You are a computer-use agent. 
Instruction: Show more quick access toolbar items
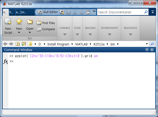[x=94, y=11]
